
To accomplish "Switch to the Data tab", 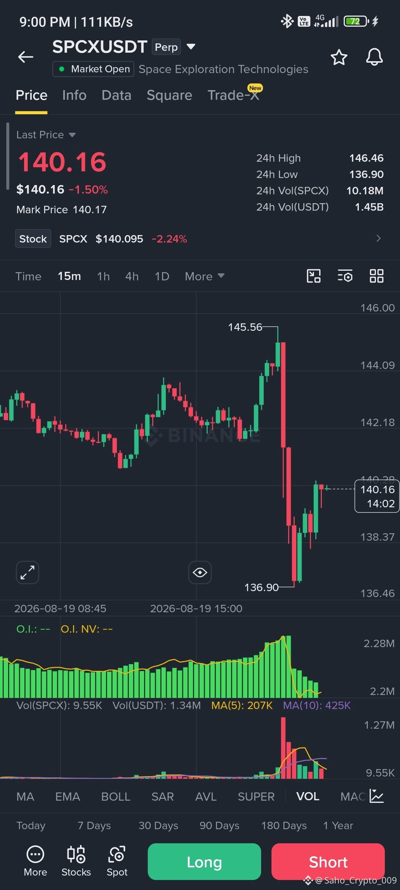I will (x=117, y=95).
